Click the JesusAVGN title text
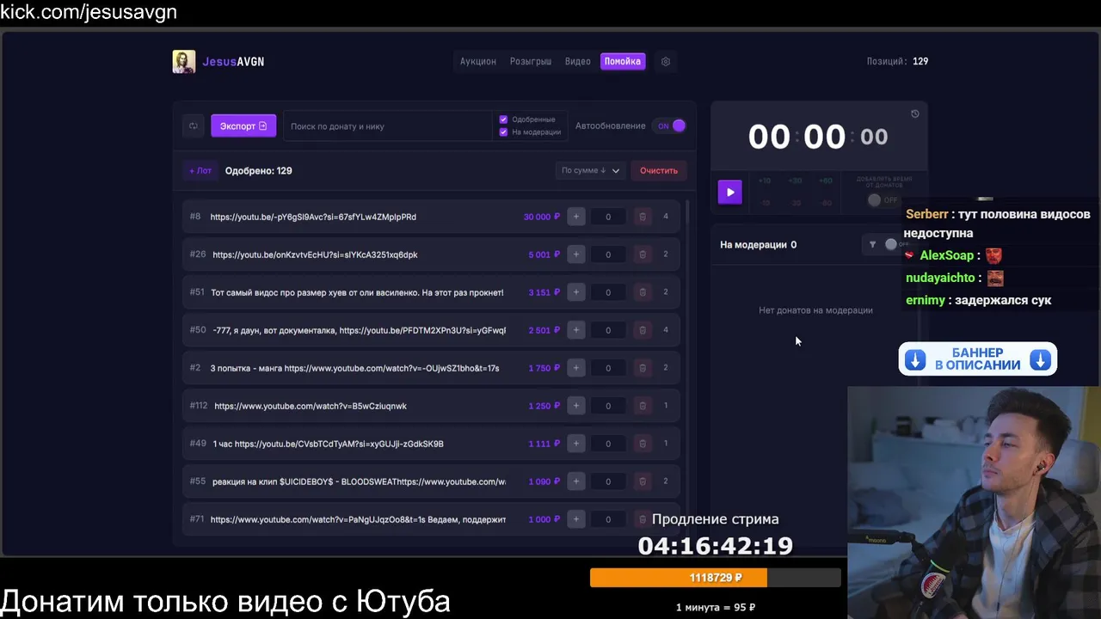The image size is (1101, 619). pos(233,62)
